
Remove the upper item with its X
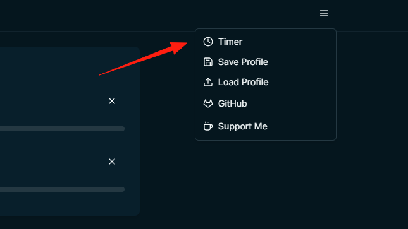112,101
